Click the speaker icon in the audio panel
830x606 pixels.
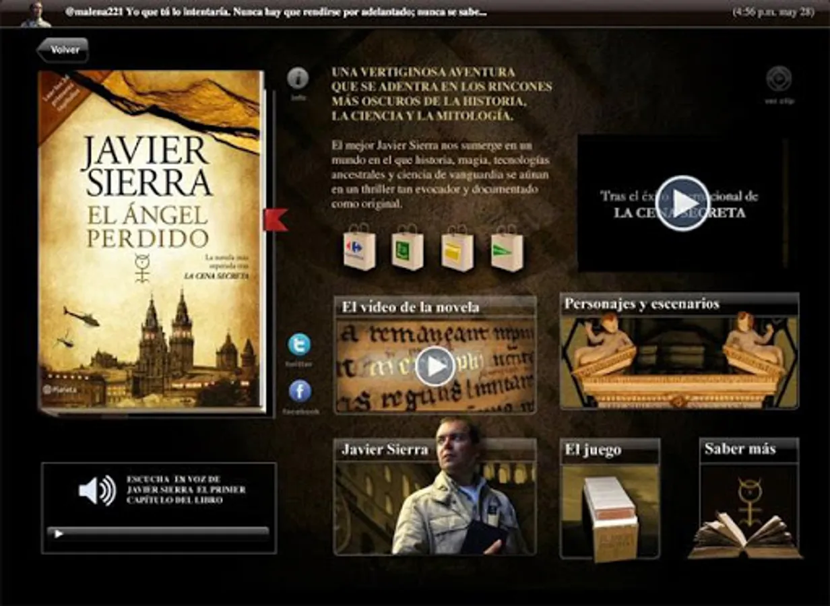click(x=97, y=491)
